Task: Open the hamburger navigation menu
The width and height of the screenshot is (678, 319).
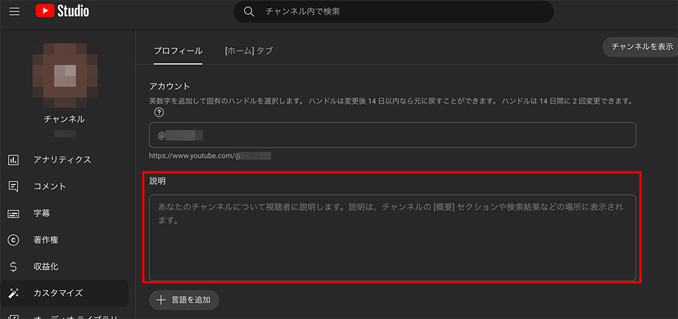Action: tap(14, 12)
